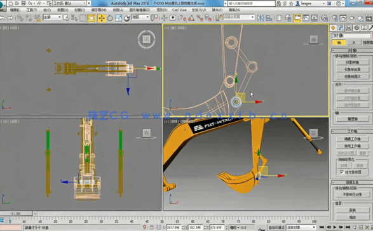Viewport: 373px width, 231px height.
Task: Activate the Select and Scale tool
Action: [x=118, y=18]
